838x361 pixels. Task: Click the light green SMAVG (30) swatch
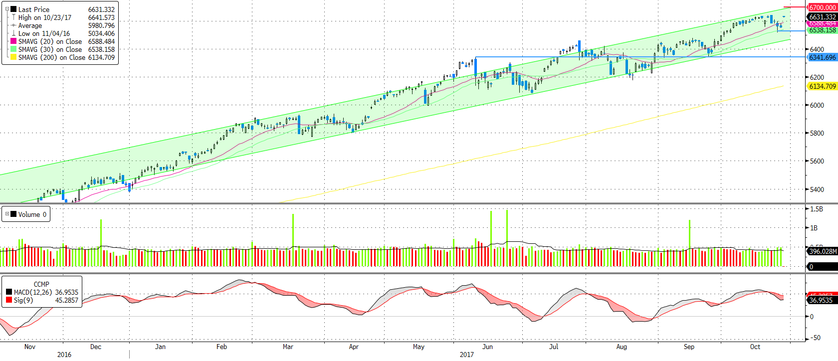coord(13,49)
